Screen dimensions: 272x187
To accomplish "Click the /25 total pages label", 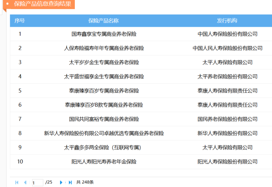I will coord(49,182).
